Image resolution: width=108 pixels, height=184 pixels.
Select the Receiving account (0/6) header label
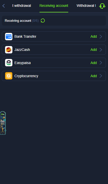tap(22, 21)
